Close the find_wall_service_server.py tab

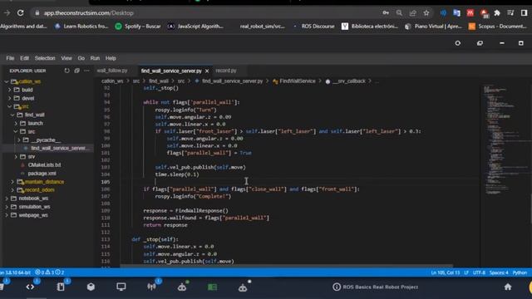tap(207, 71)
